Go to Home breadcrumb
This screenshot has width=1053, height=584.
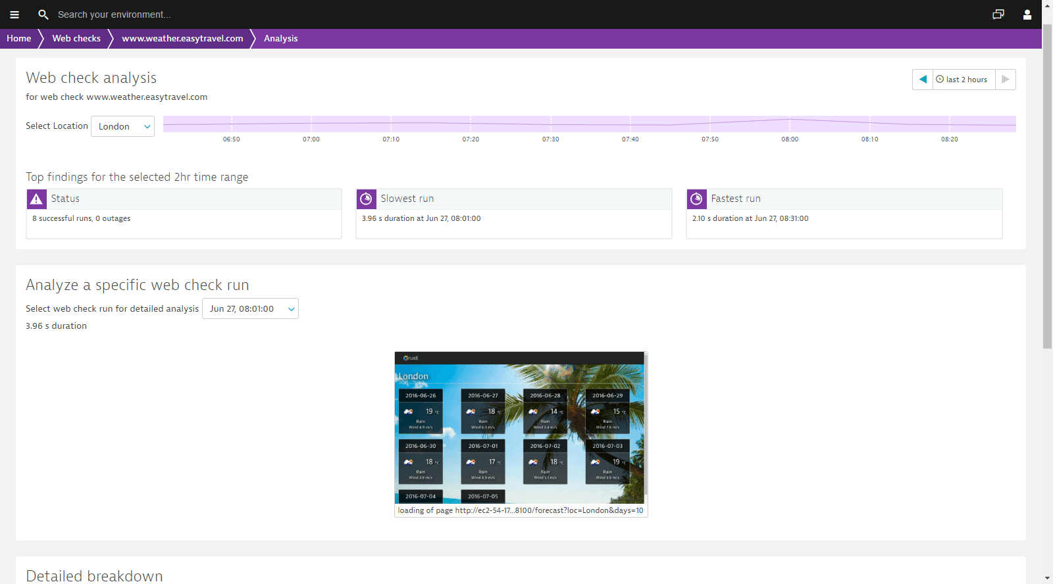click(19, 39)
